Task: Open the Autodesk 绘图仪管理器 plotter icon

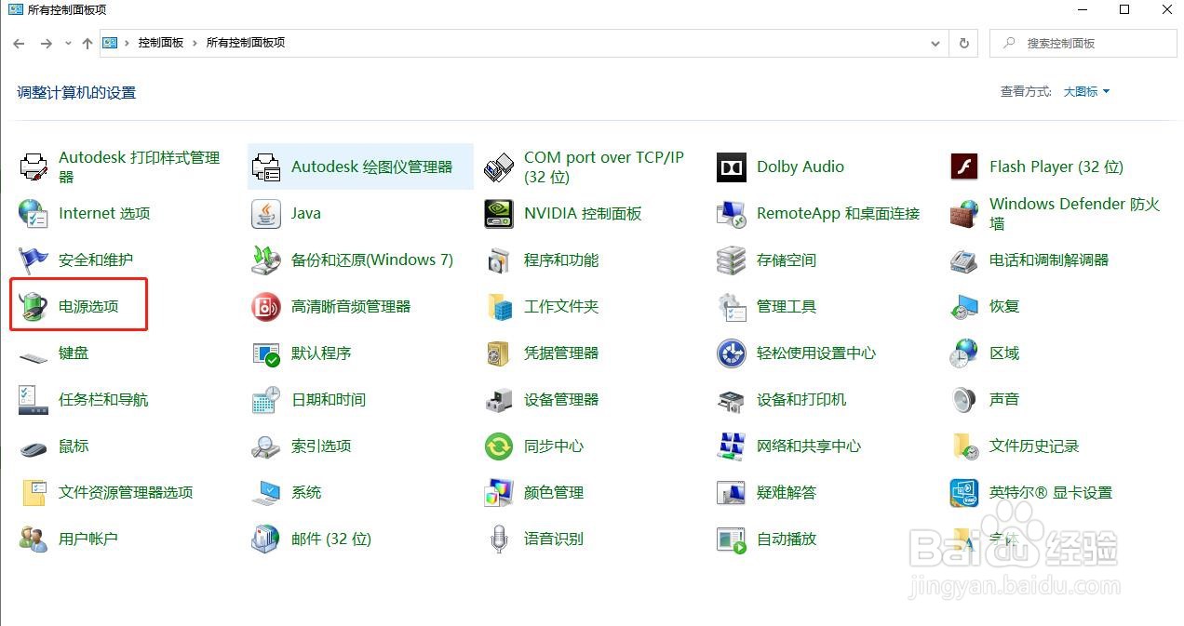Action: click(x=266, y=167)
